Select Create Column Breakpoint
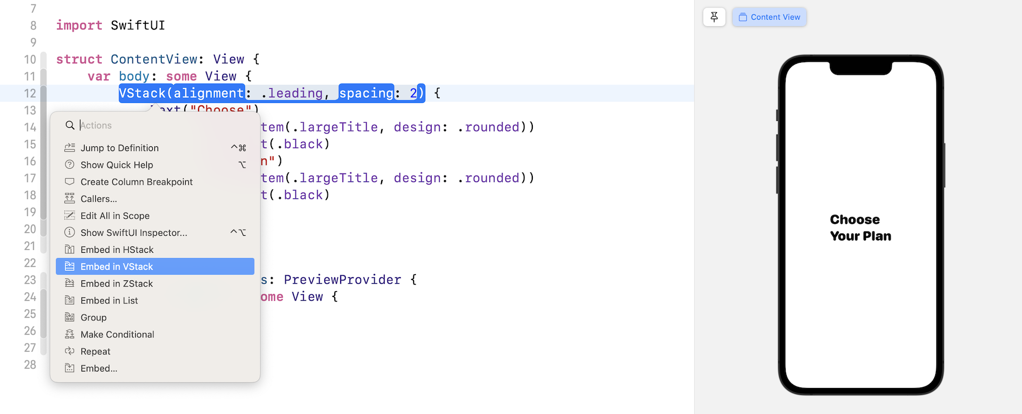The height and width of the screenshot is (414, 1022). point(155,182)
